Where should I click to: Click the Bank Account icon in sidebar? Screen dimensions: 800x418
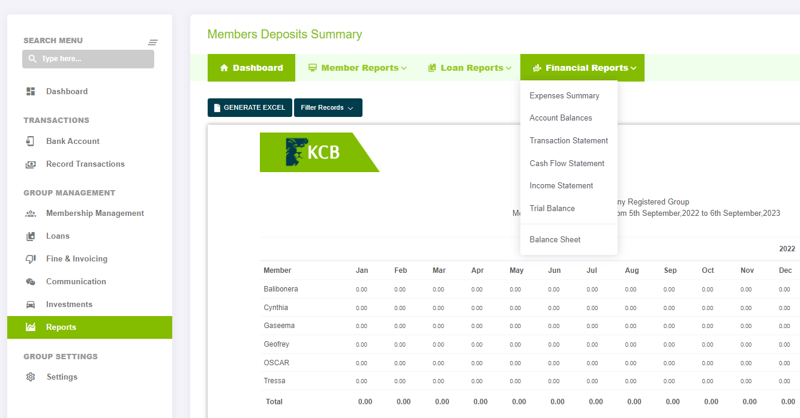pos(31,141)
